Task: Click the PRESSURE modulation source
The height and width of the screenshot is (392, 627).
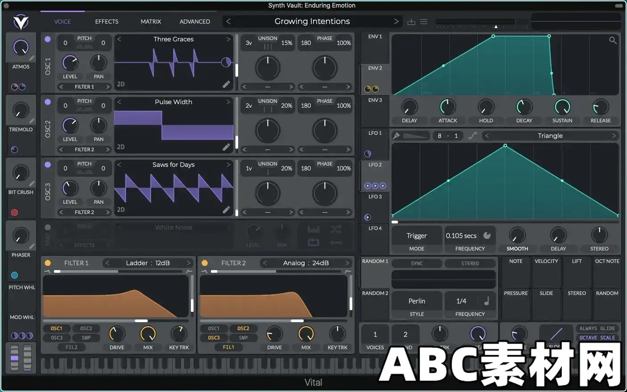Action: coord(516,304)
